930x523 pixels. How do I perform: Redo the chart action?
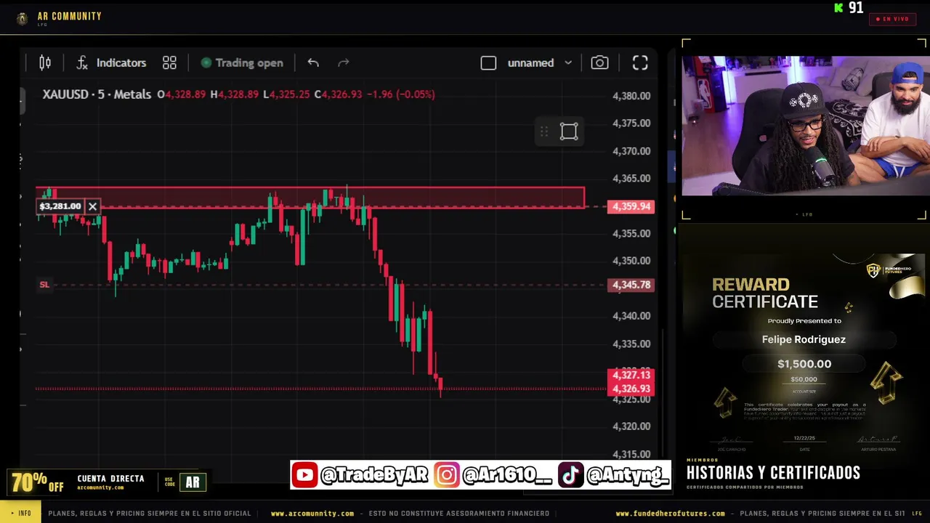344,63
